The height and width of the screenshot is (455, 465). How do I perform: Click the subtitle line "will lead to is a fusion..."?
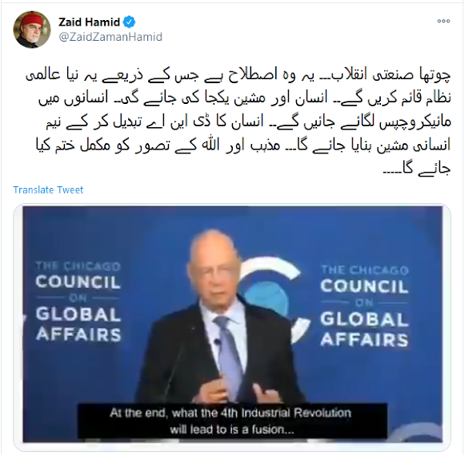point(231,429)
